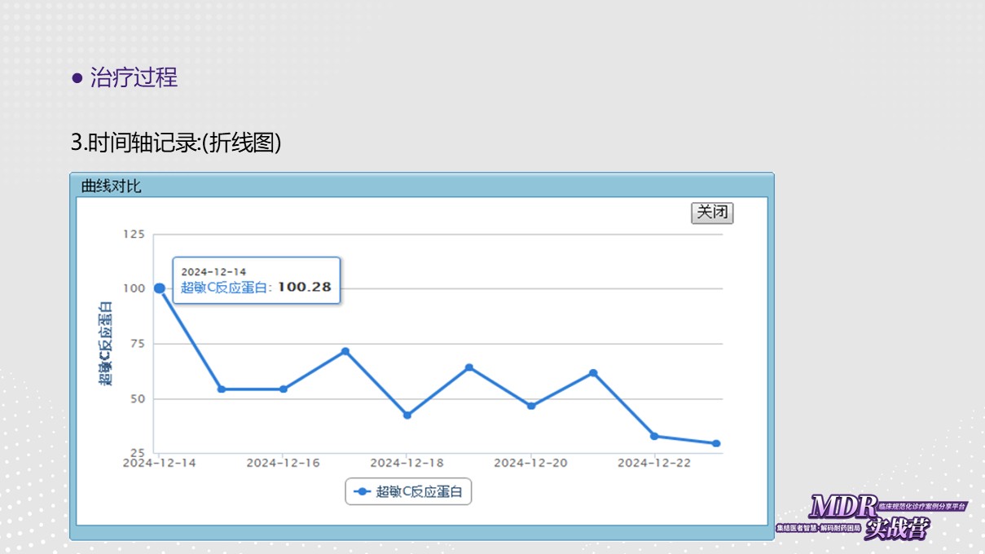The height and width of the screenshot is (554, 985).
Task: Click the 2024-12-16 x-axis label
Action: (283, 463)
